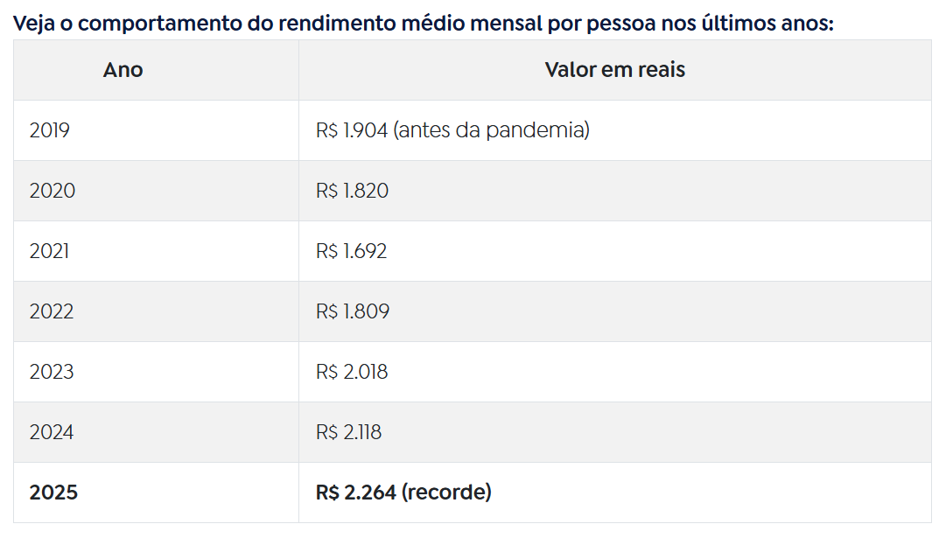Click the 'R$ 1.904 (antes da pandemia)' value
The width and height of the screenshot is (946, 538).
tap(452, 130)
